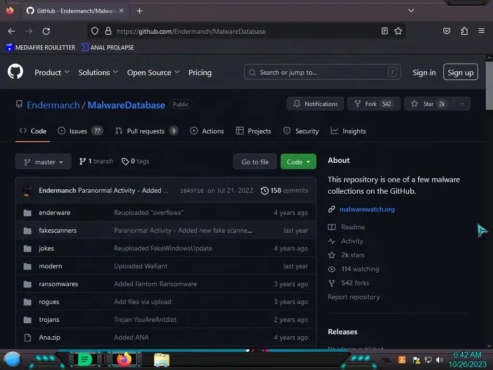493x370 pixels.
Task: Expand the Product menu
Action: coord(52,72)
